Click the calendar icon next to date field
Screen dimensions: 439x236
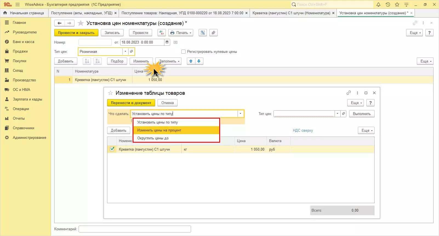pos(167,42)
